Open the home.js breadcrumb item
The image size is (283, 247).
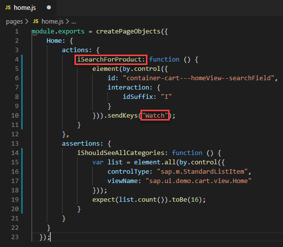[x=53, y=22]
